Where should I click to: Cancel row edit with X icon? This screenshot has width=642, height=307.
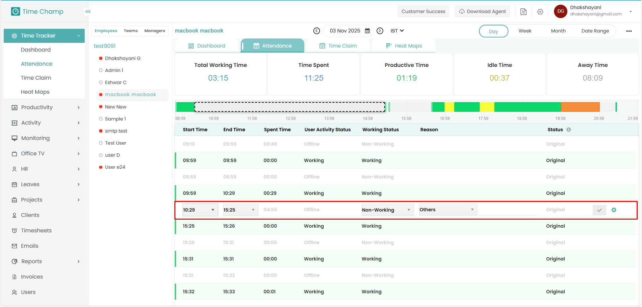click(614, 210)
